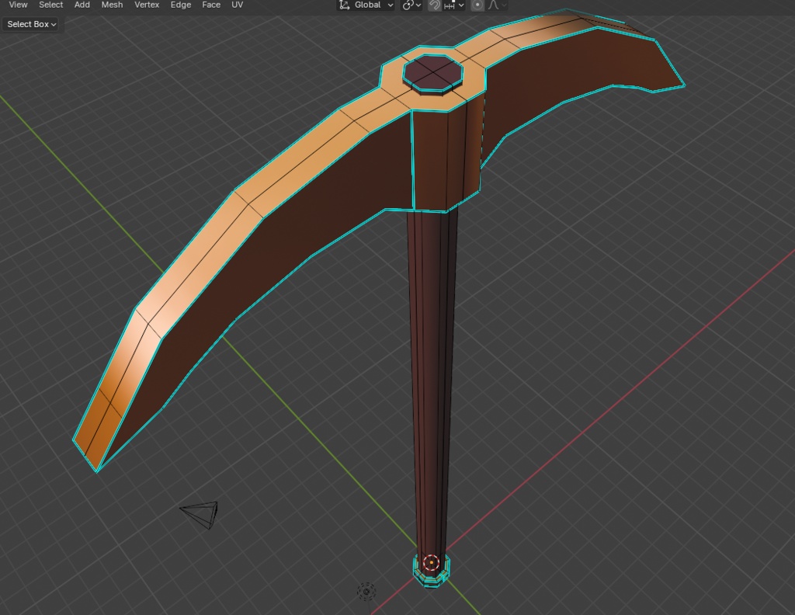Open the Face menu

(x=210, y=5)
